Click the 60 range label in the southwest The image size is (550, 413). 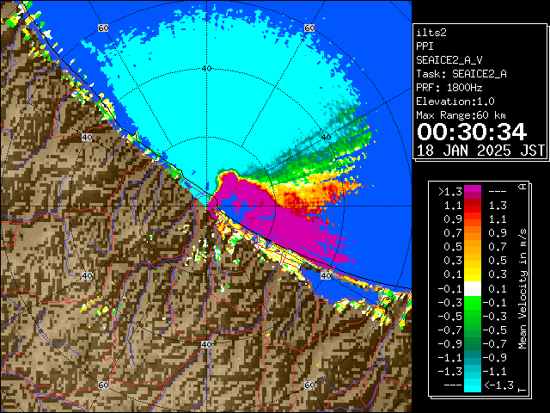click(103, 385)
